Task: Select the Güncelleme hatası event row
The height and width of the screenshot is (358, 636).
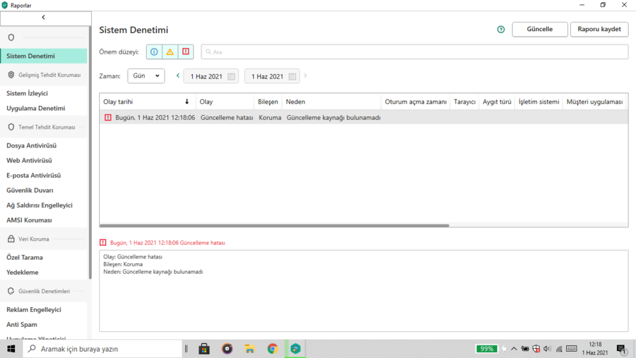Action: [x=363, y=118]
